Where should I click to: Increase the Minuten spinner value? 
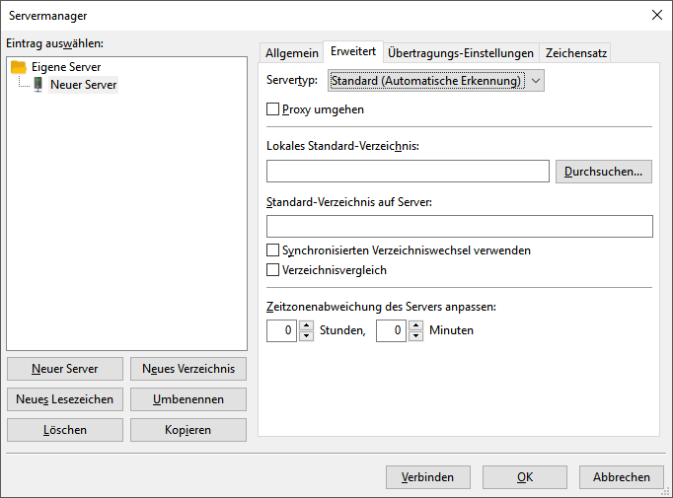415,325
